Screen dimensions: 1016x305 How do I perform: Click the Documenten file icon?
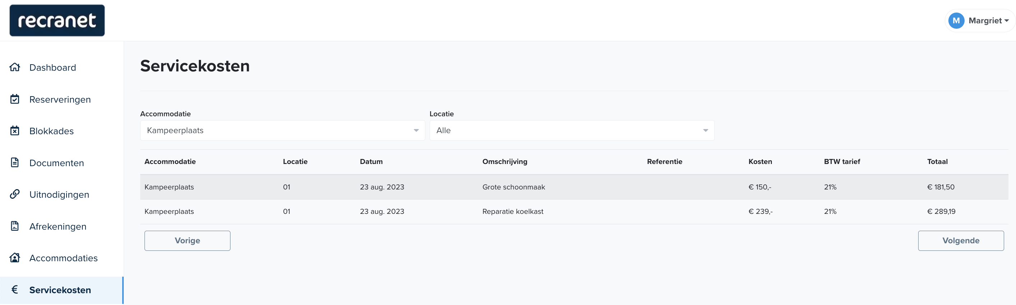point(15,163)
